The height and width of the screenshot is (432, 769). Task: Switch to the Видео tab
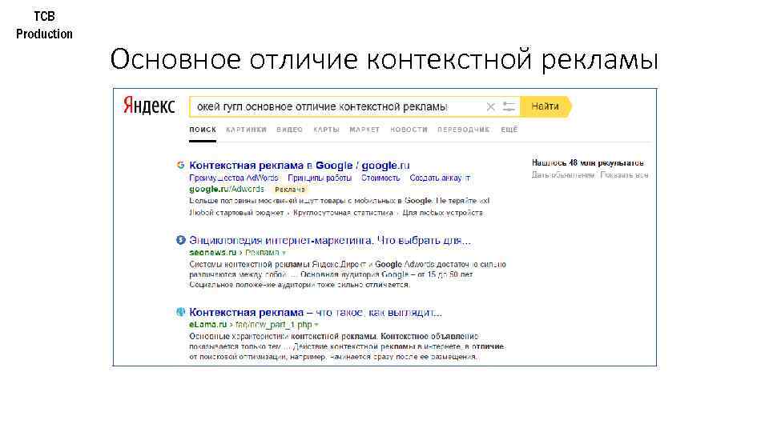(289, 130)
